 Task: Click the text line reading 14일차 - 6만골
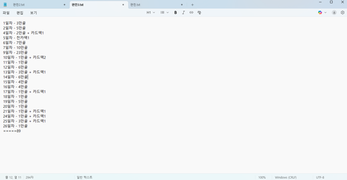tap(15, 77)
